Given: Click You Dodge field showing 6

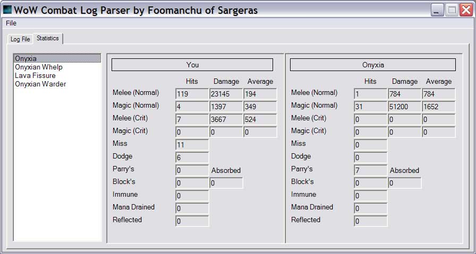Looking at the screenshot, I should [x=192, y=157].
